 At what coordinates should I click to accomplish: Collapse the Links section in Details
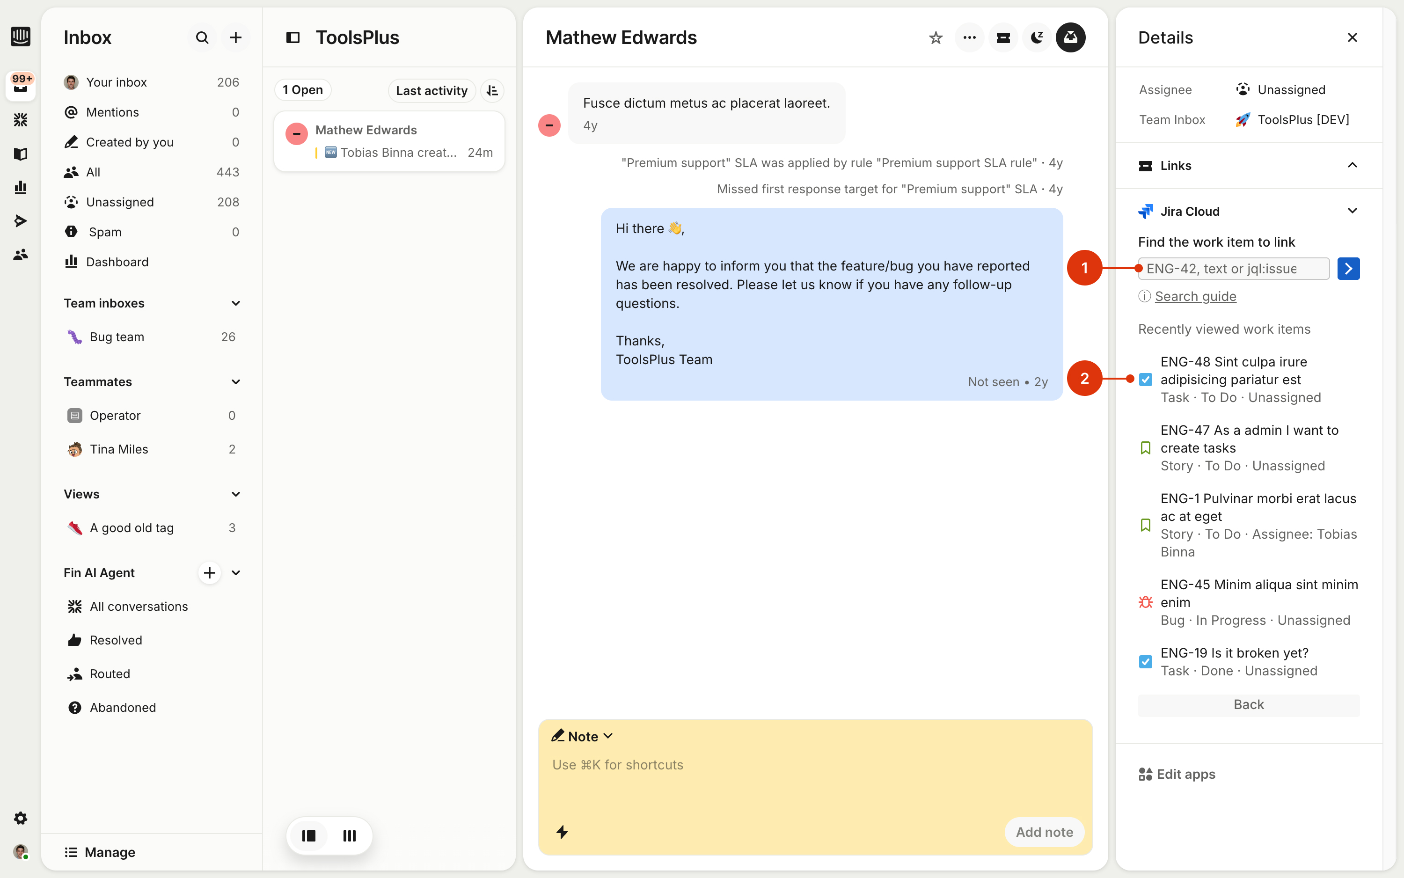tap(1352, 166)
